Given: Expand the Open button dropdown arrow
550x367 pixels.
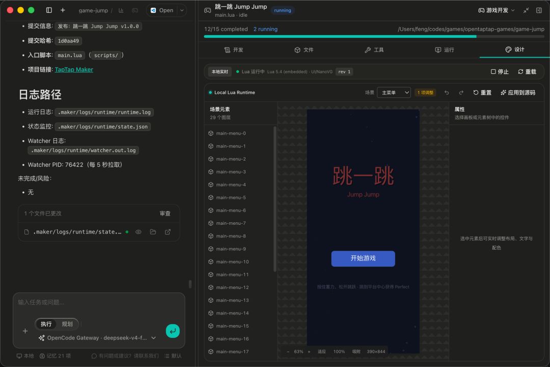Looking at the screenshot, I should 182,10.
